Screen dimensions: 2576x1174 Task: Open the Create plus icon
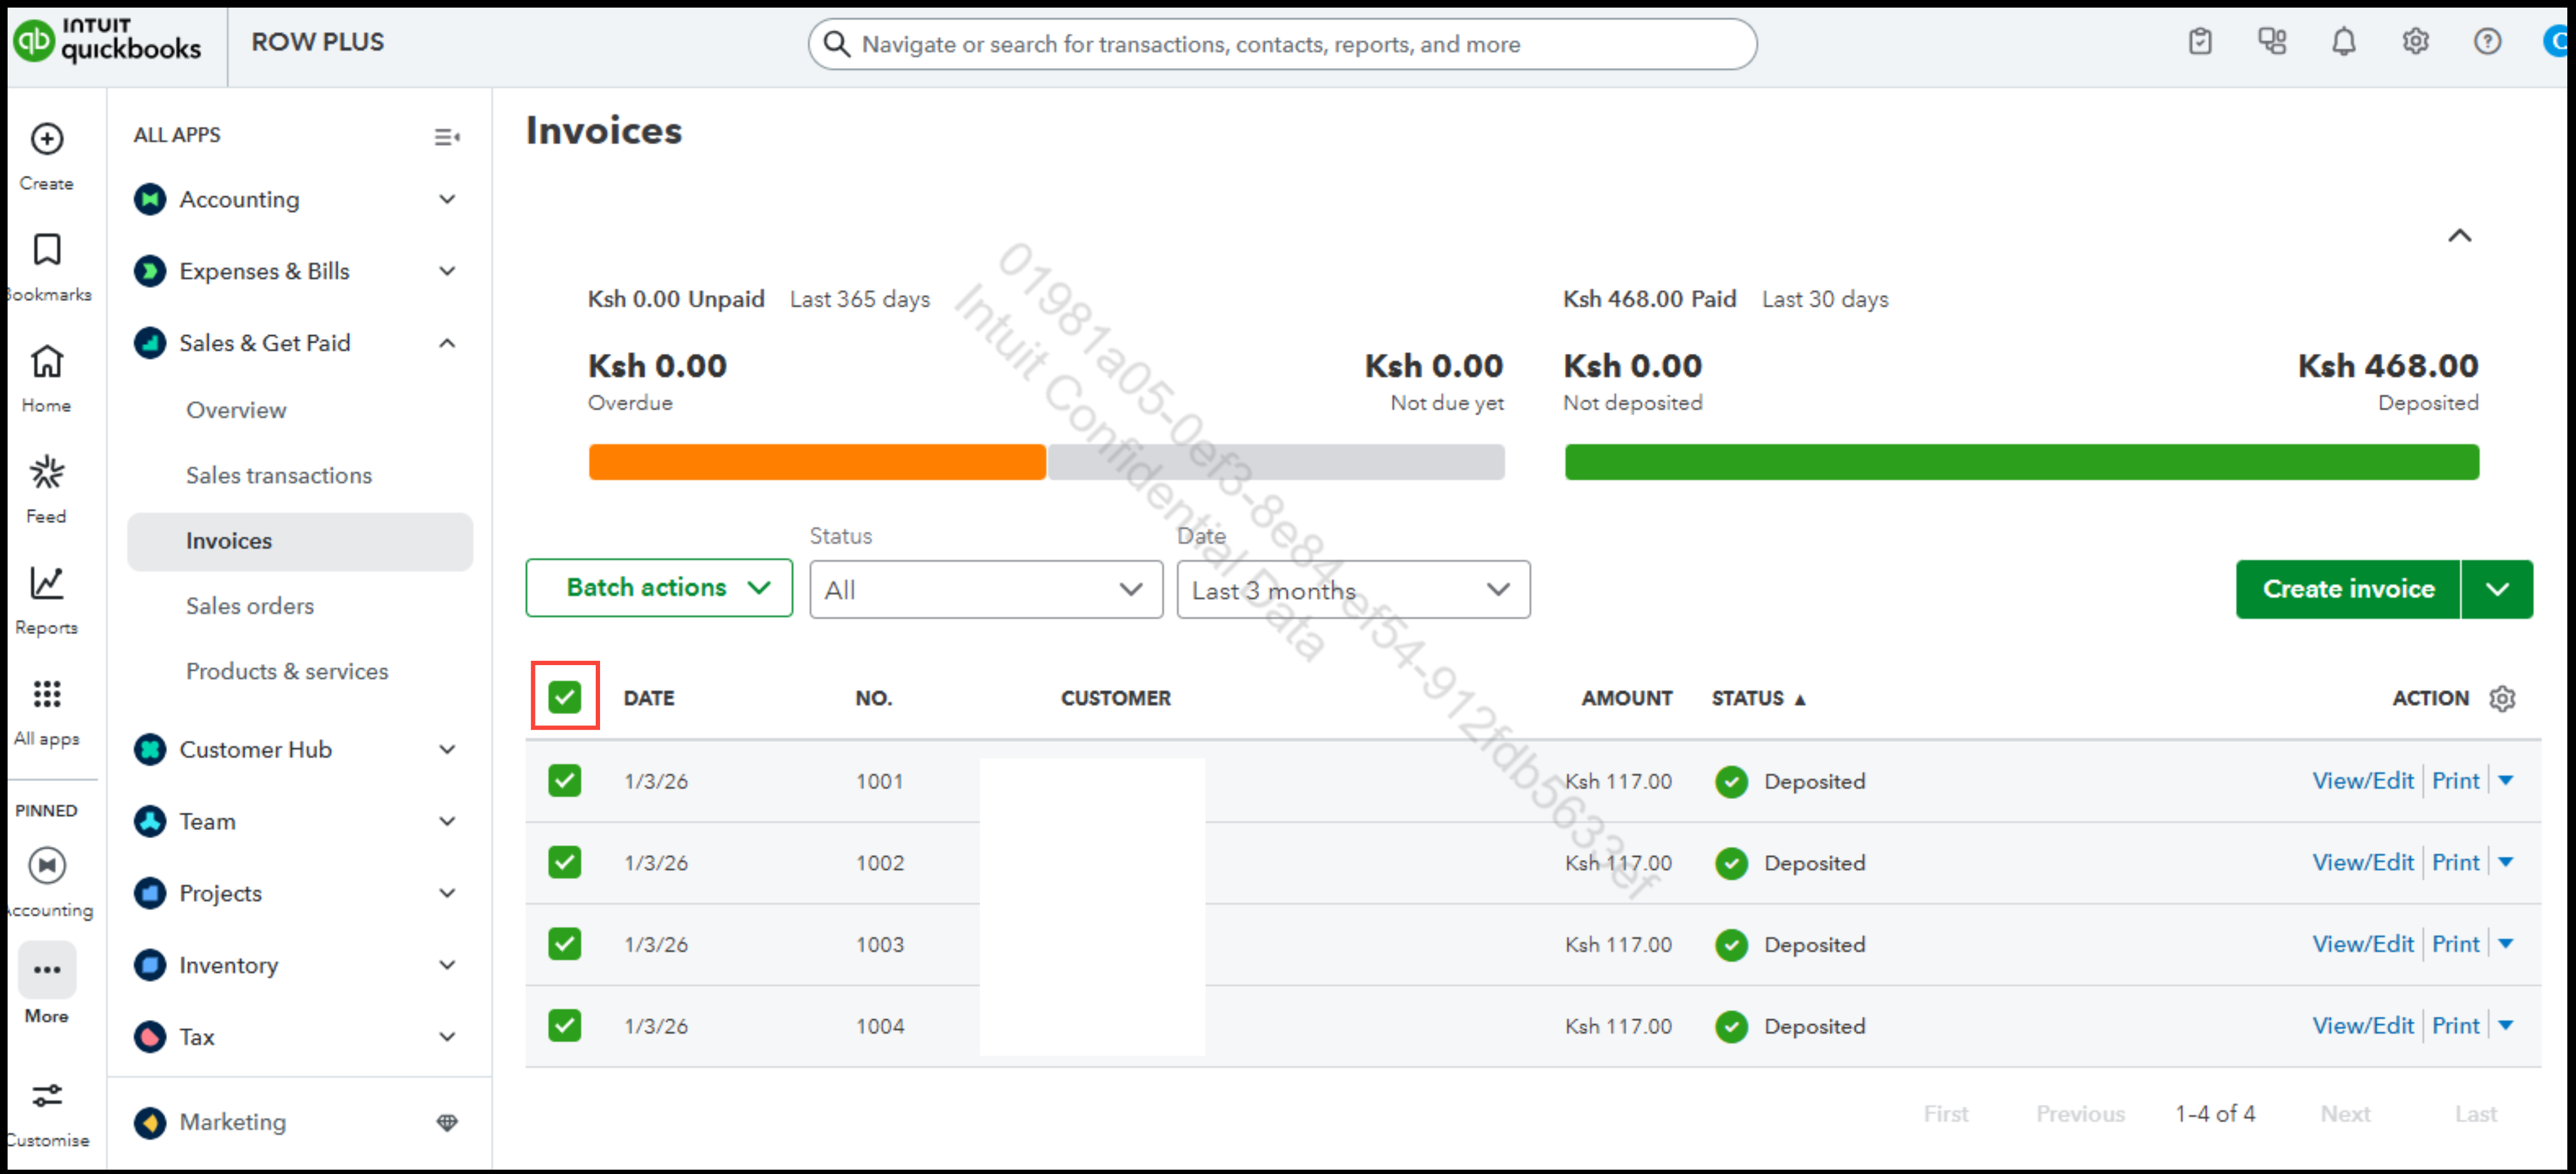pos(47,139)
